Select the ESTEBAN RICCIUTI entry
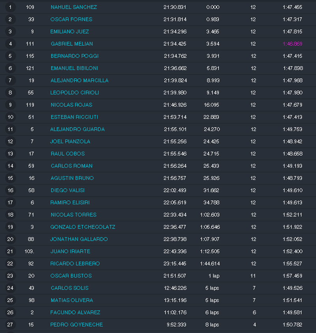The image size is (316, 333). [x=74, y=117]
